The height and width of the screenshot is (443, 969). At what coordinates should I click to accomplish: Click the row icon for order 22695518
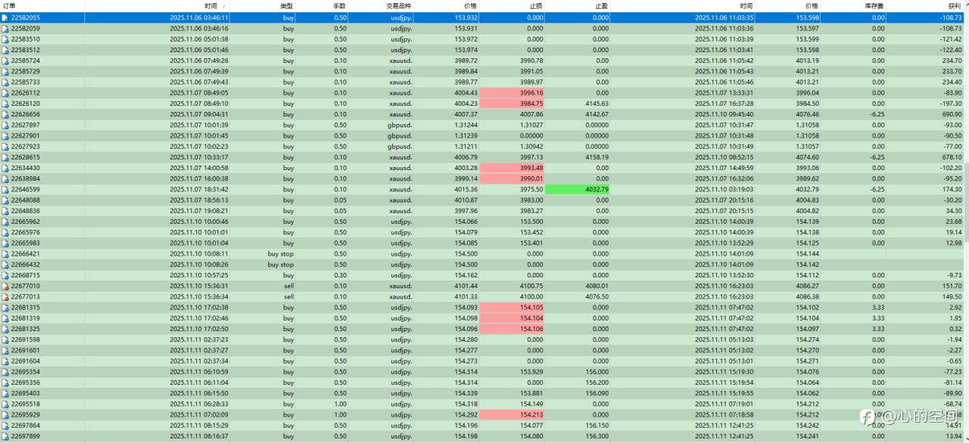click(x=5, y=404)
